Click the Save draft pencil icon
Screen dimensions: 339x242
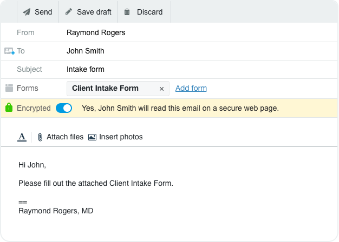pos(69,11)
